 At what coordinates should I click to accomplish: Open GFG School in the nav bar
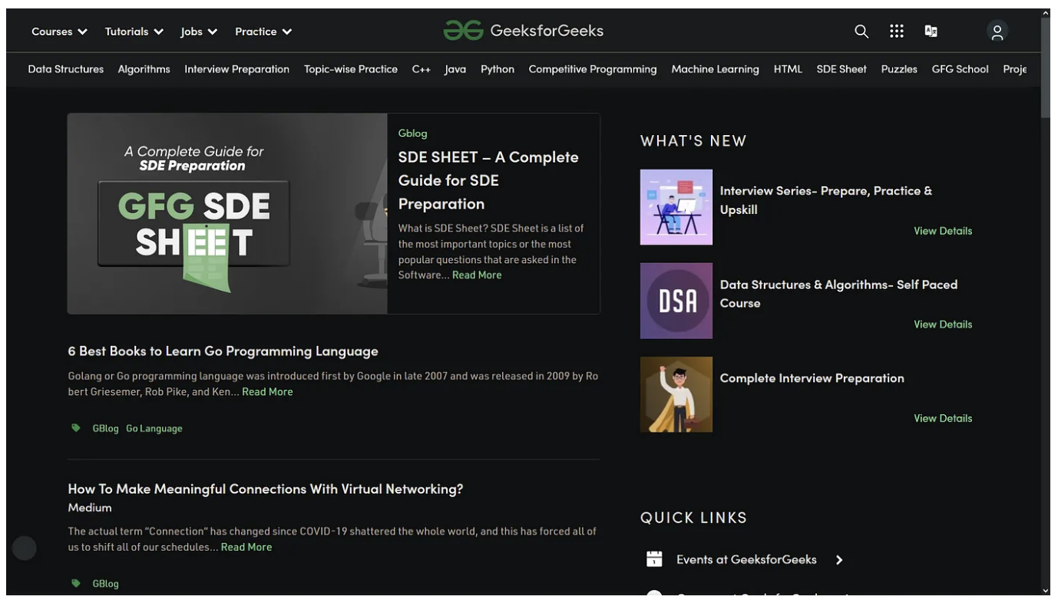960,69
